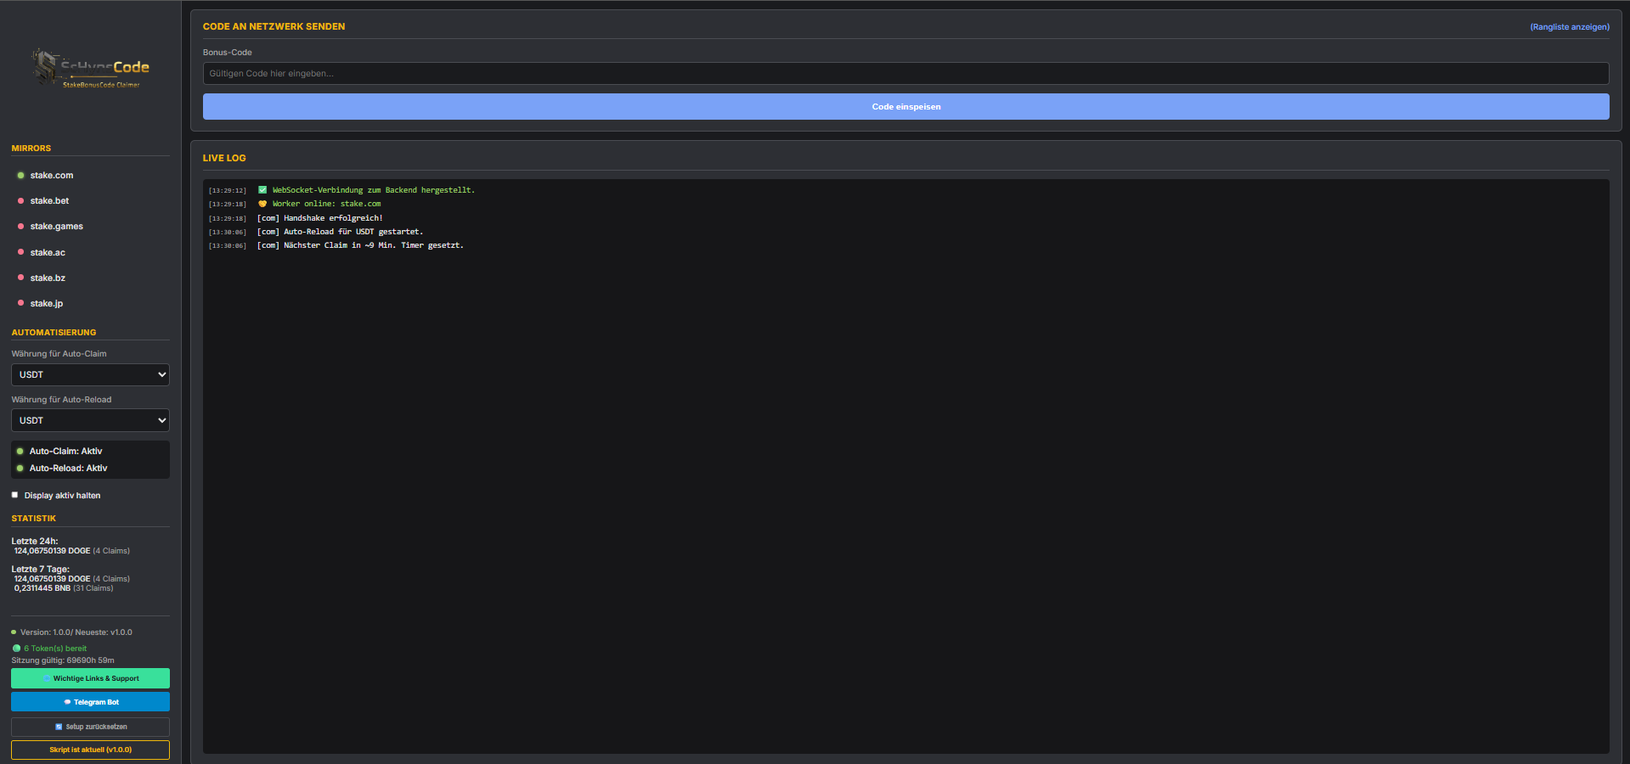Click the red status indicator beside stake.bet

[x=20, y=200]
